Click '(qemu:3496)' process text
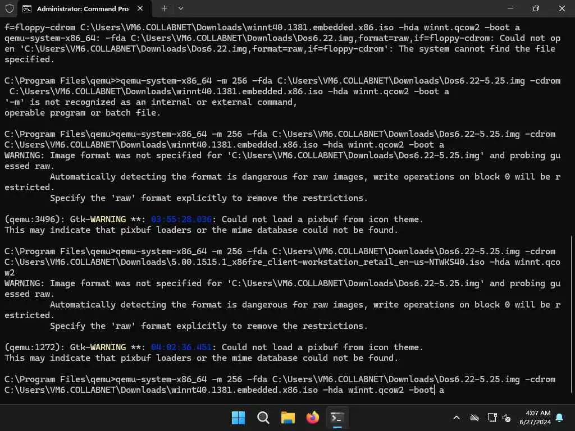This screenshot has width=575, height=431. [x=32, y=219]
